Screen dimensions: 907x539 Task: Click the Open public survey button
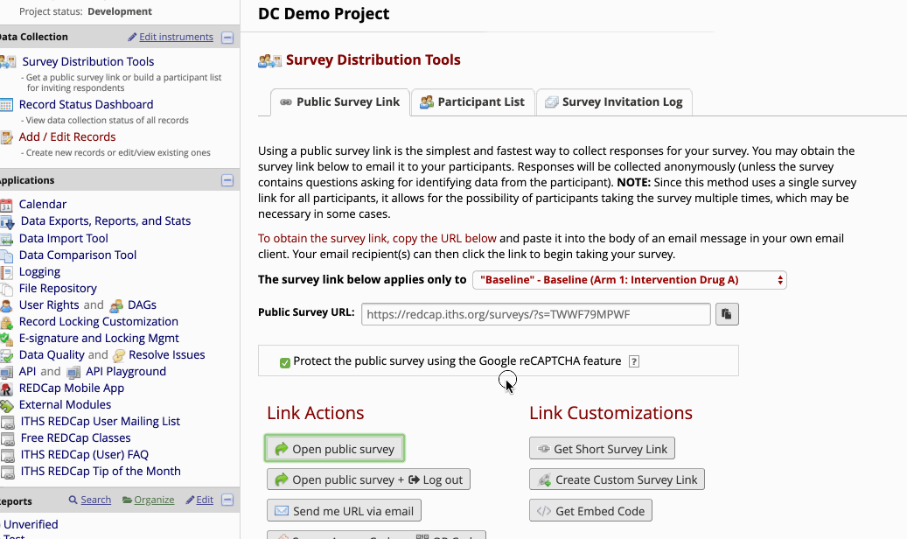[x=334, y=449]
